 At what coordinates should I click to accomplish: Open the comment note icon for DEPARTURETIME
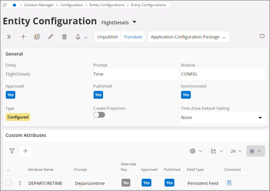tap(229, 183)
